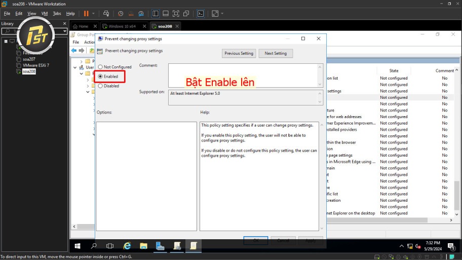Click the guest network tray icon

click(x=410, y=246)
